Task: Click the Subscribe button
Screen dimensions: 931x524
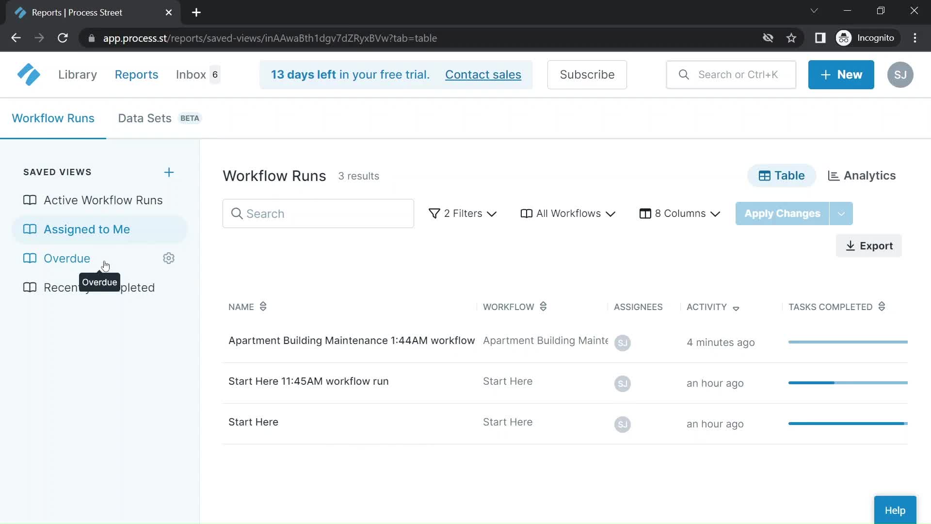Action: tap(587, 75)
